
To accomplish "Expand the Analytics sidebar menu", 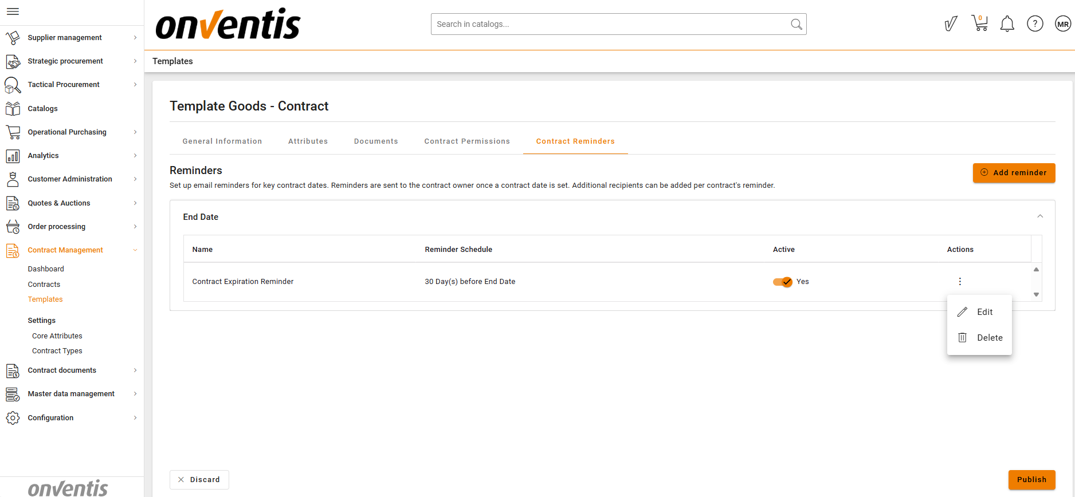I will coord(72,156).
